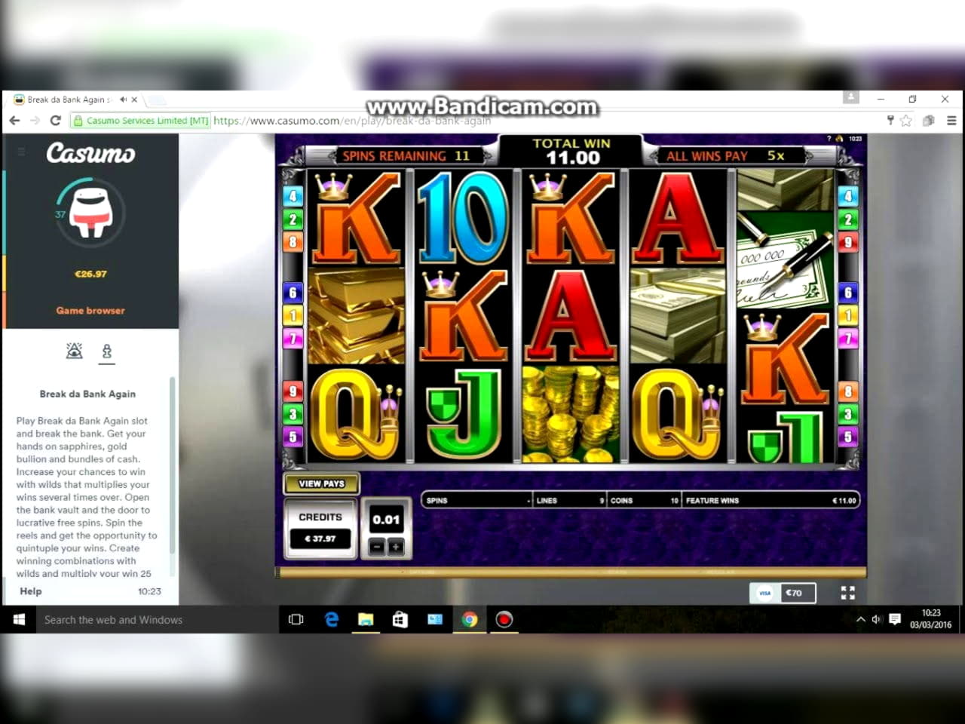Image resolution: width=965 pixels, height=724 pixels.
Task: Mute the tab using its speaker icon
Action: point(123,100)
